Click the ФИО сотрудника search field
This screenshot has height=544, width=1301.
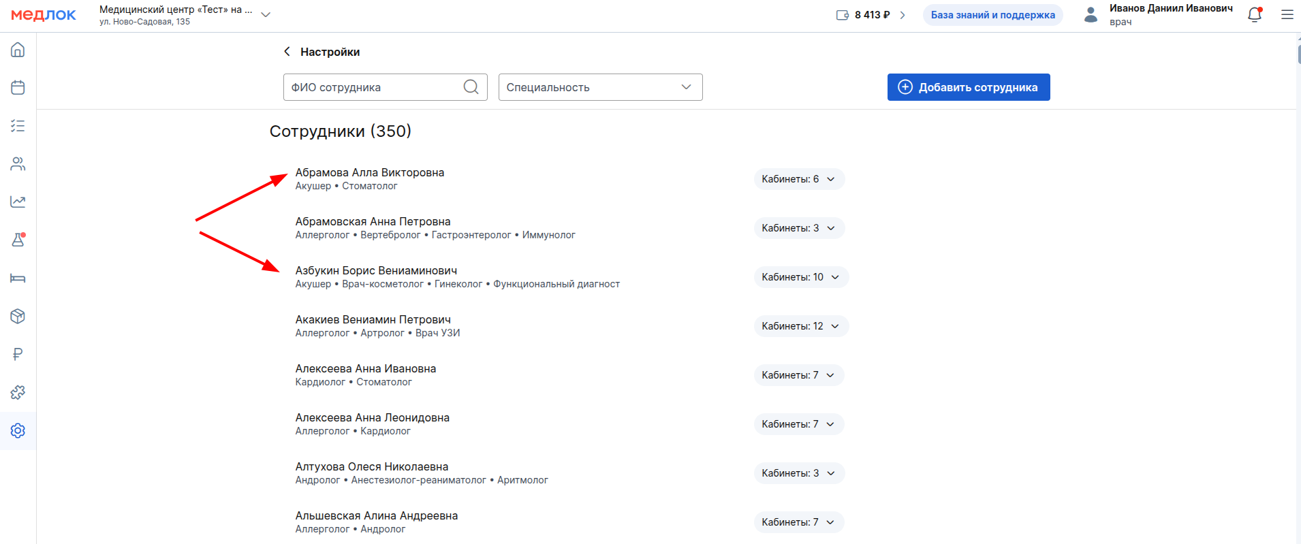(375, 87)
